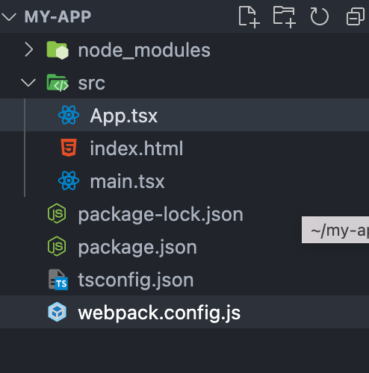Screen dimensions: 369x373
Task: Collapse the src folder chevron
Action: click(x=28, y=83)
